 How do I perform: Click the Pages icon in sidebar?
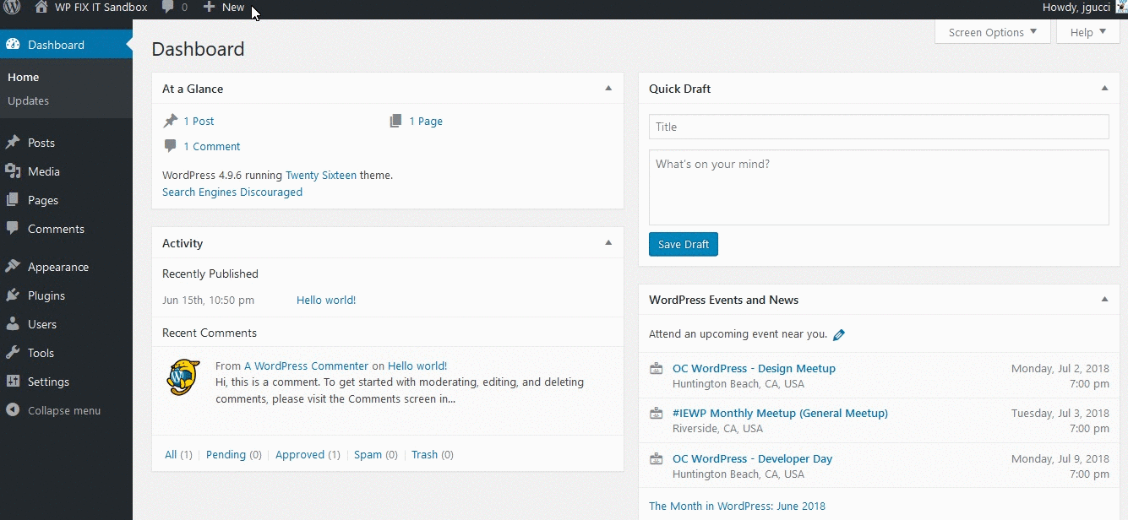tap(13, 200)
